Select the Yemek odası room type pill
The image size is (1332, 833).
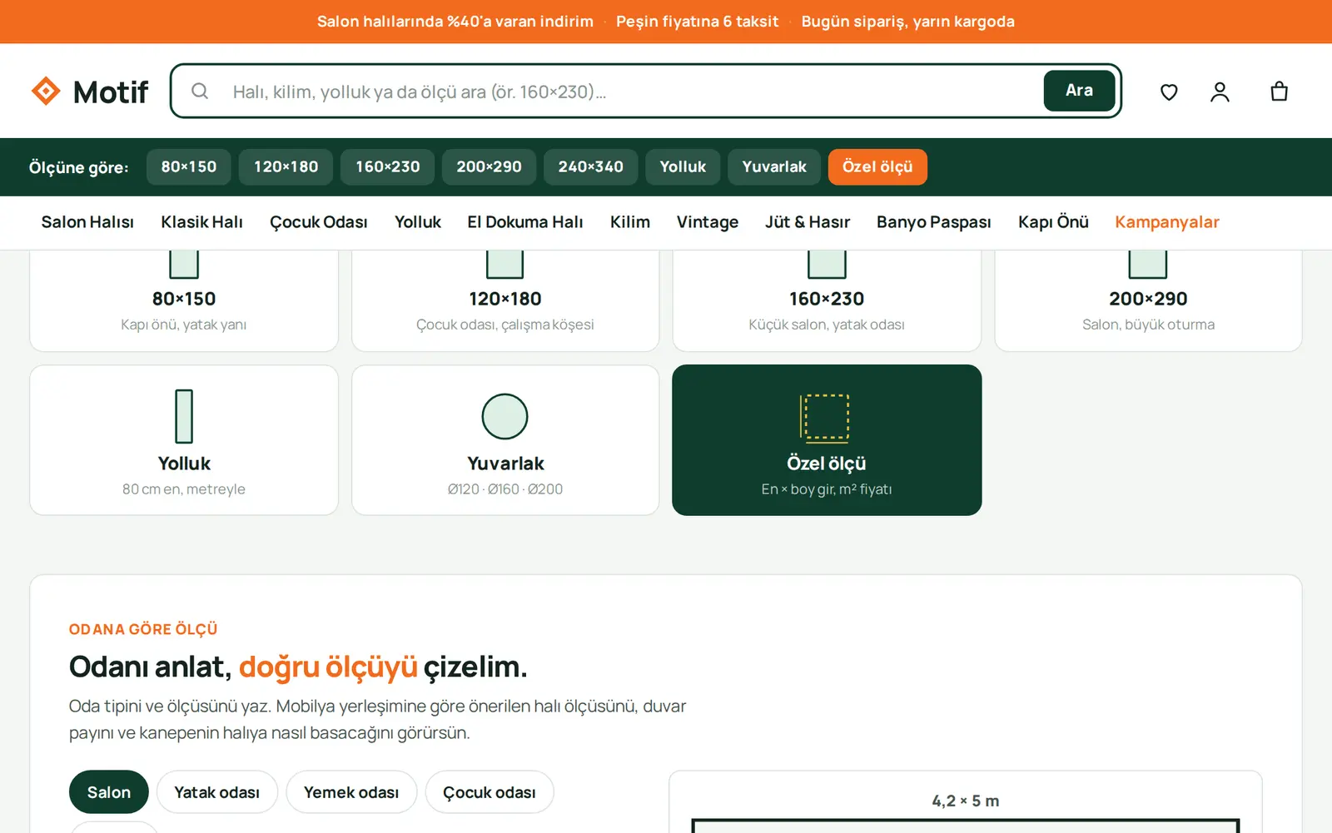[x=351, y=792]
